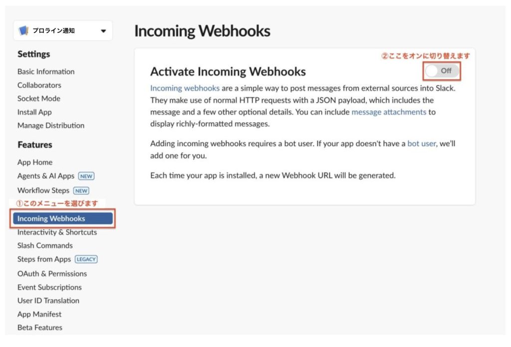Image resolution: width=511 pixels, height=347 pixels.
Task: Open Basic Information settings page
Action: pyautogui.click(x=46, y=72)
